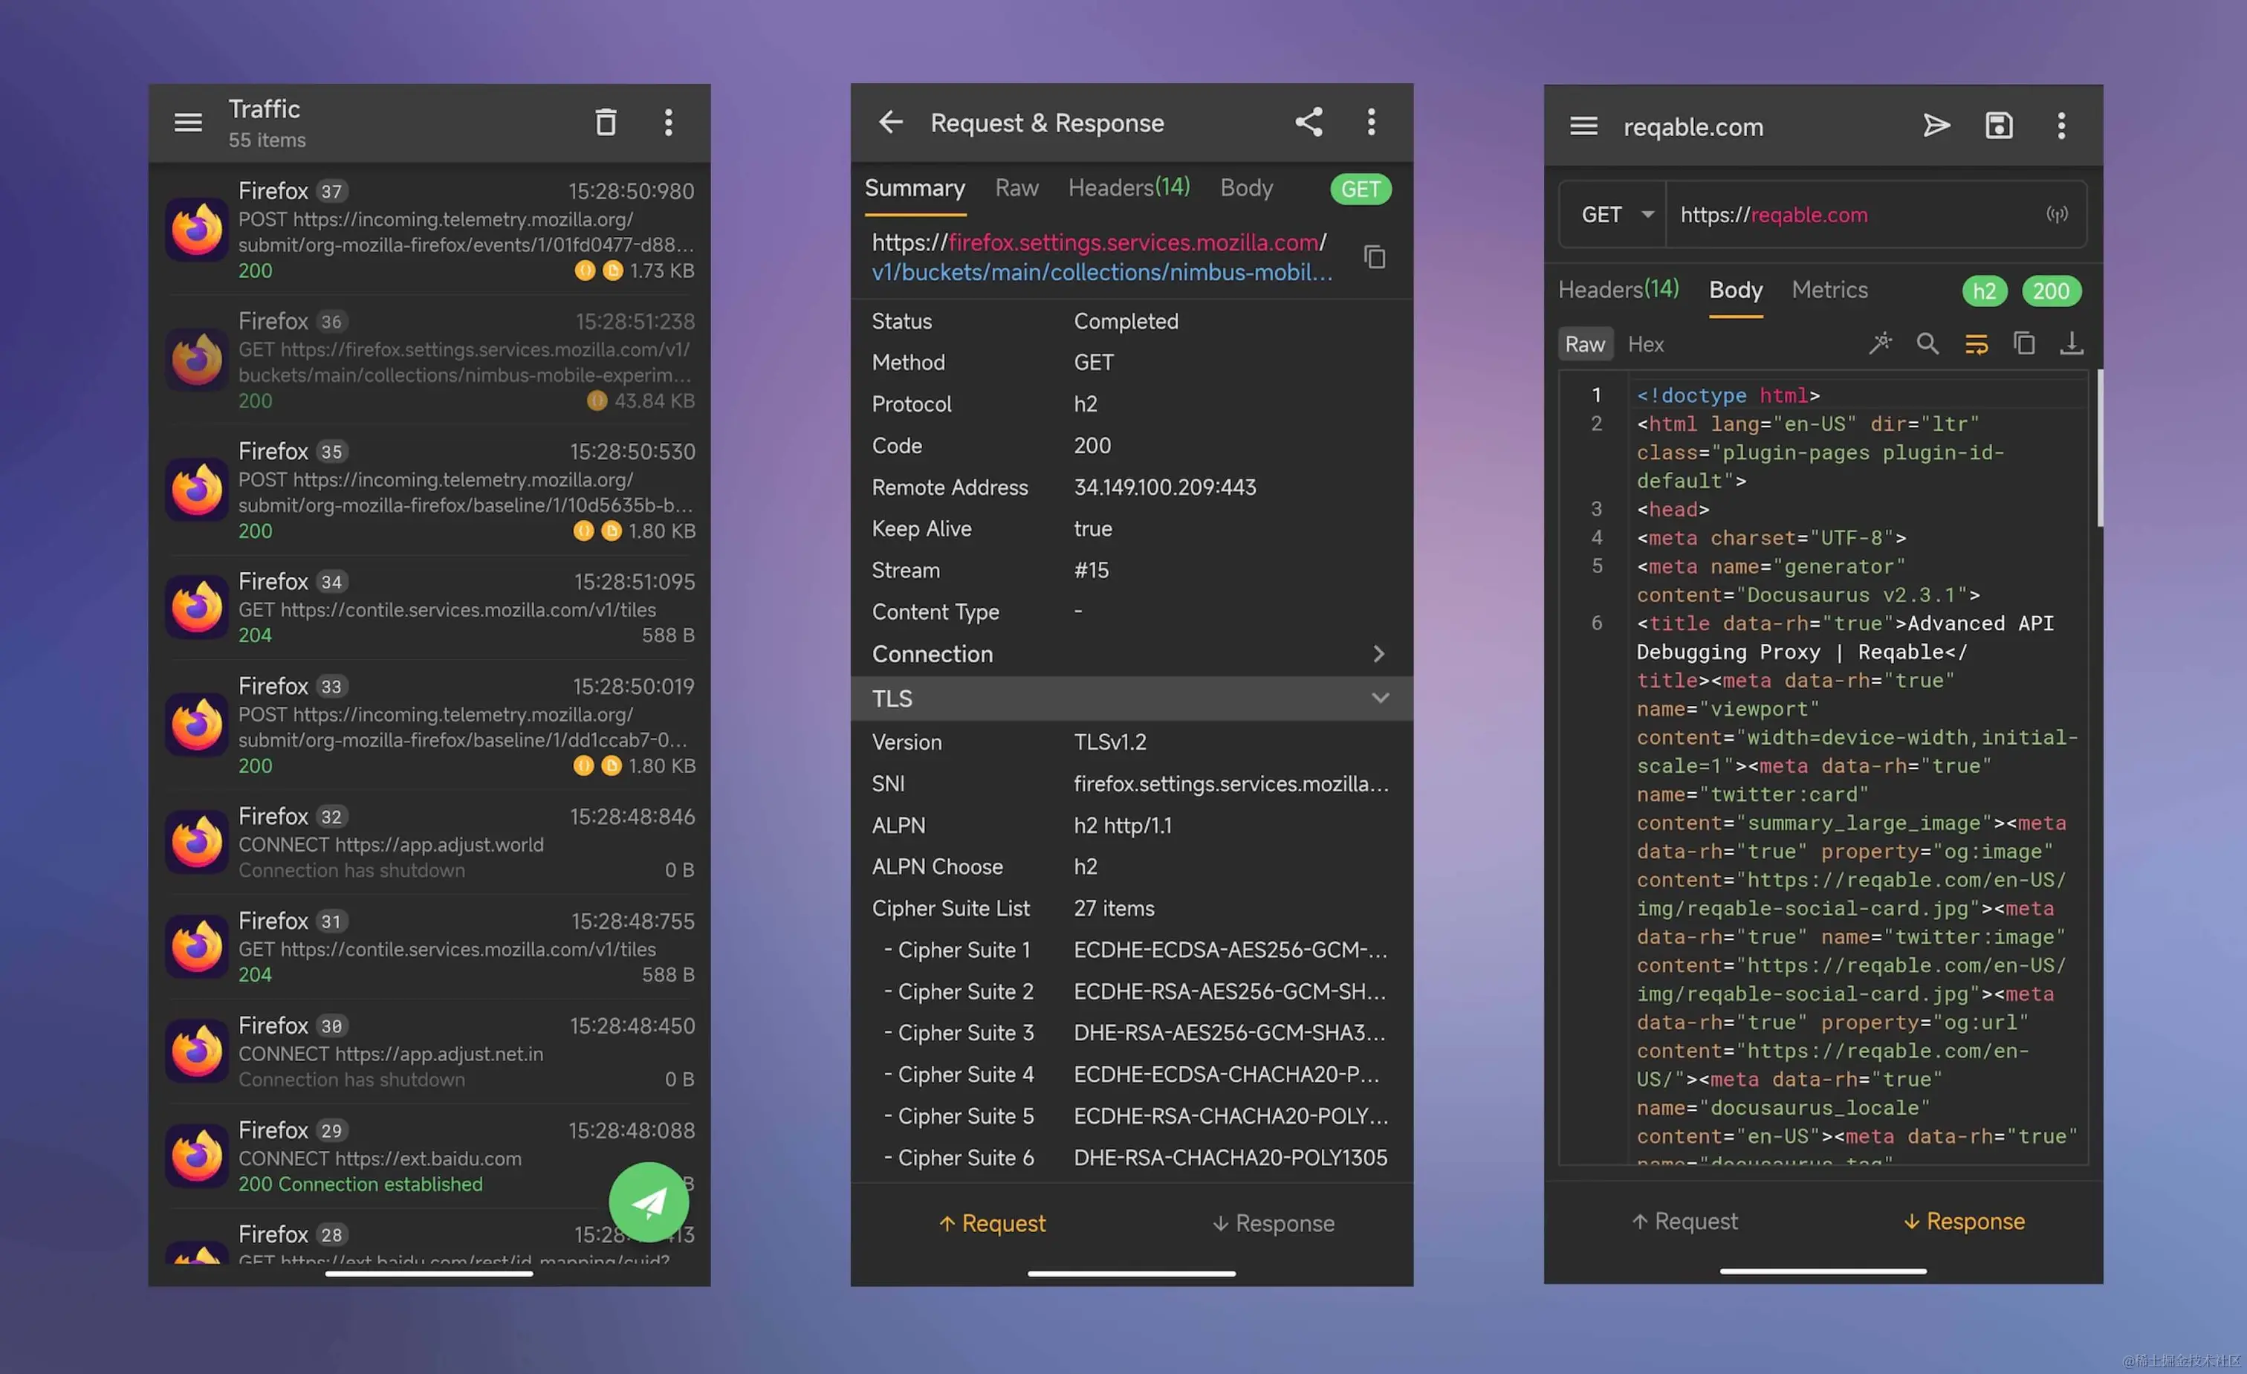The height and width of the screenshot is (1374, 2247).
Task: Expand the Connection section
Action: click(1378, 654)
